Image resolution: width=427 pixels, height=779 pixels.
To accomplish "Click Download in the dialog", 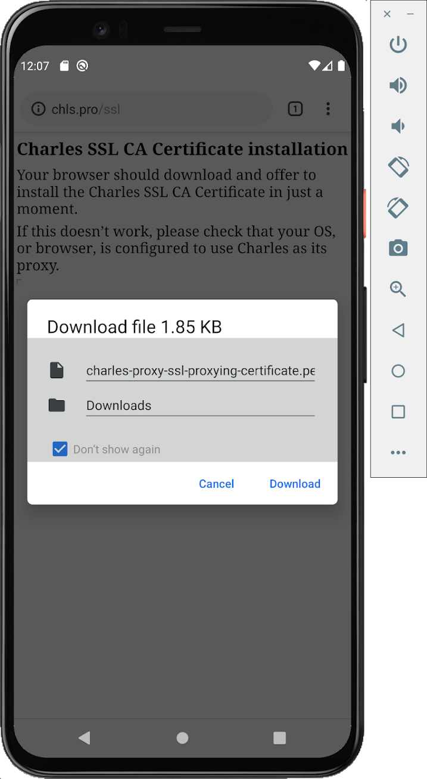I will [x=295, y=484].
